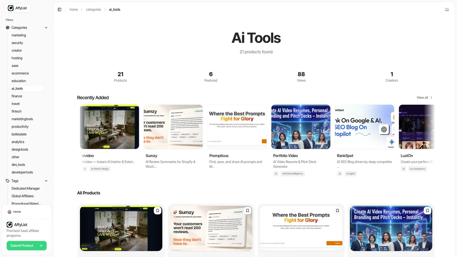Click the ai-companions tag under LustOn

[418, 169]
